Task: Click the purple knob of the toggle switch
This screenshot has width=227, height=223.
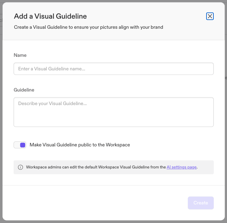Action: (22, 145)
